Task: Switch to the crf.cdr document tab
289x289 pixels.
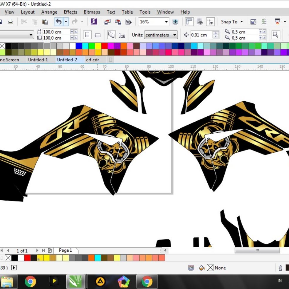Action: [93, 60]
